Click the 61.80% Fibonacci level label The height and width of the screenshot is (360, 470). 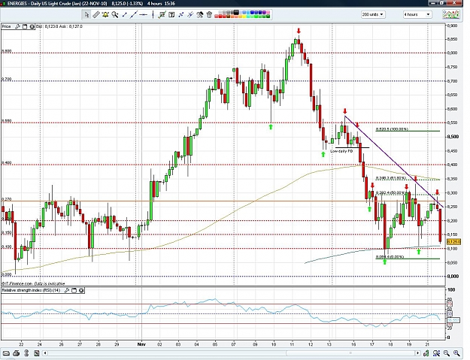[x=391, y=178]
